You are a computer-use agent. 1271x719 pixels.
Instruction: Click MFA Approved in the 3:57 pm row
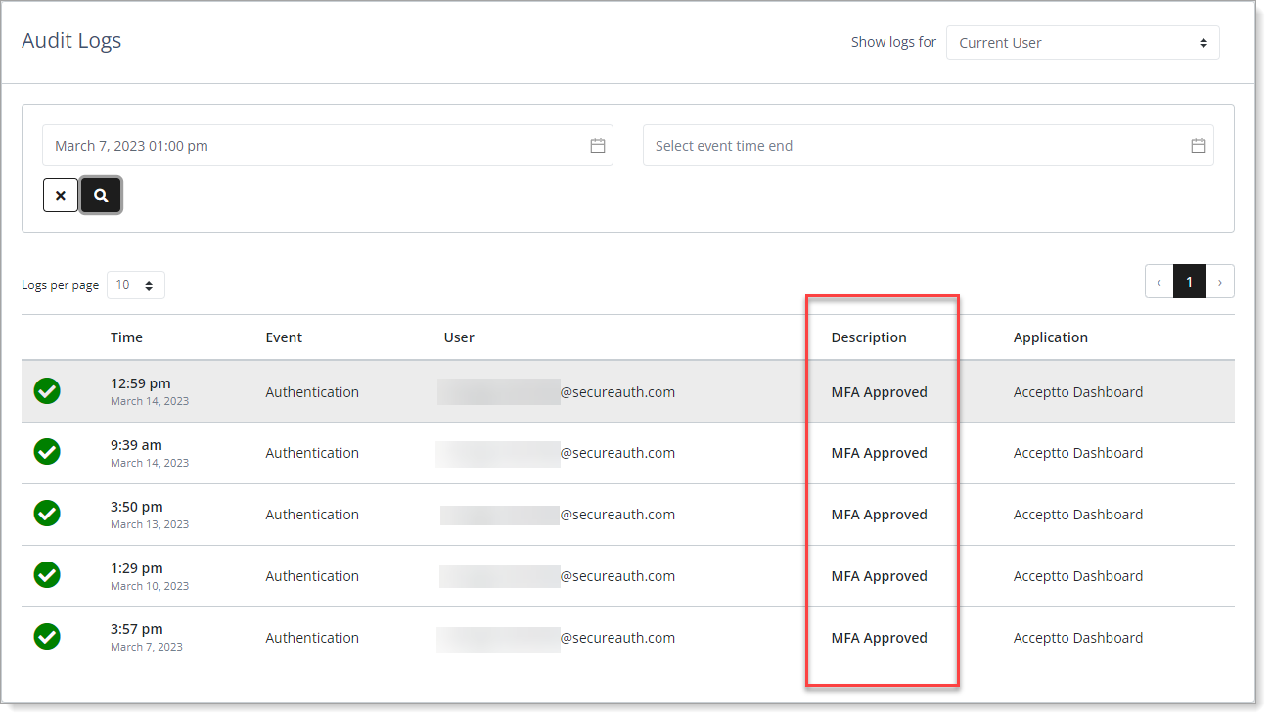coord(879,638)
